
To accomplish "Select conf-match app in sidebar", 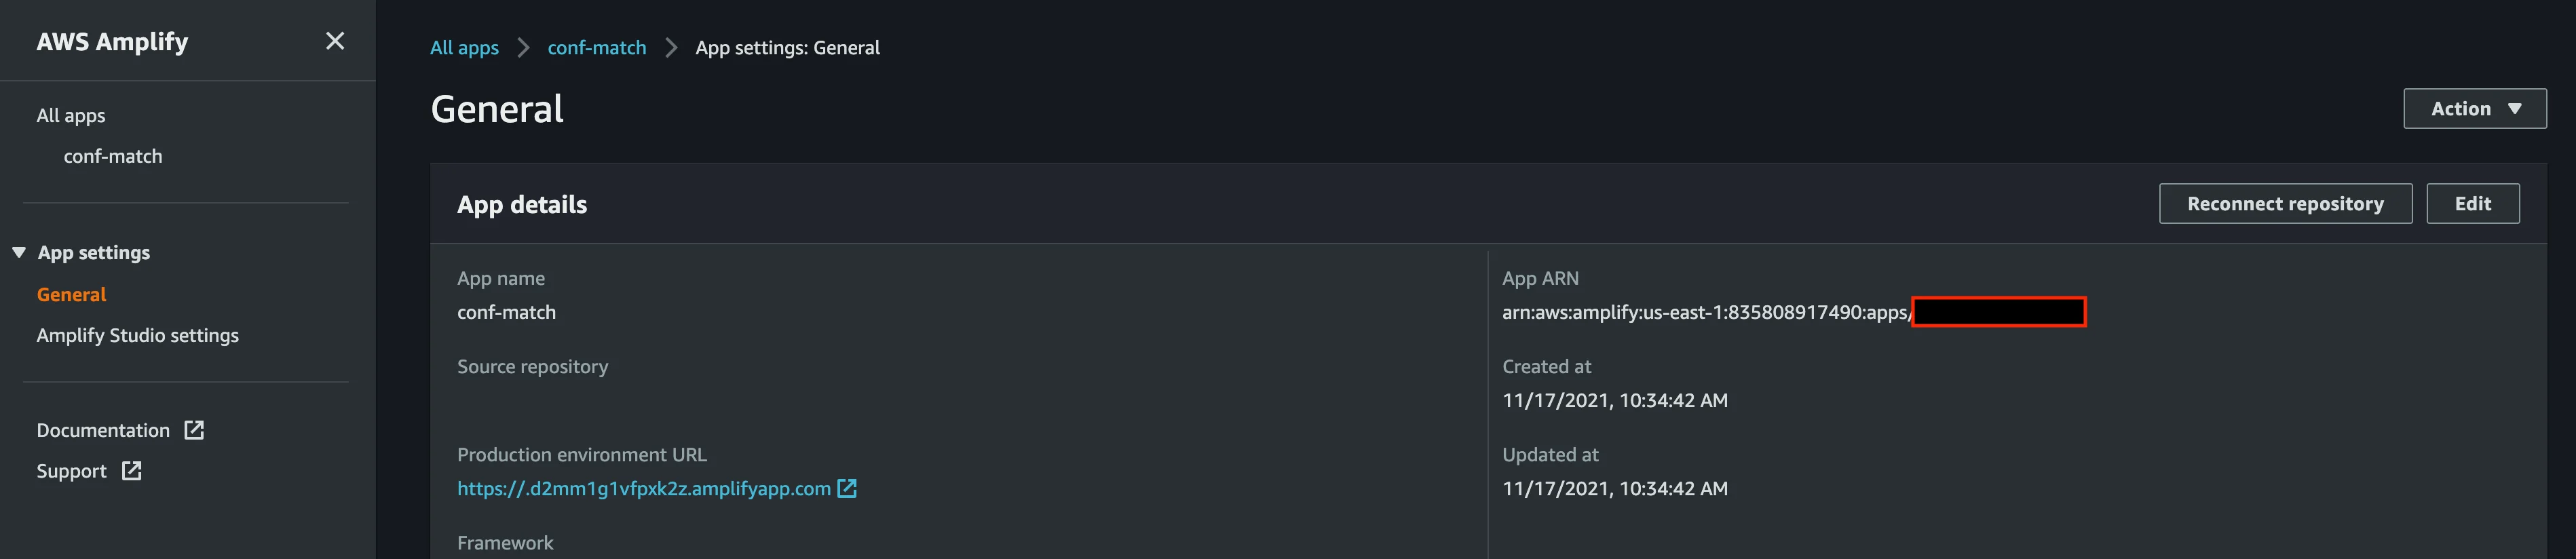I will click(113, 156).
